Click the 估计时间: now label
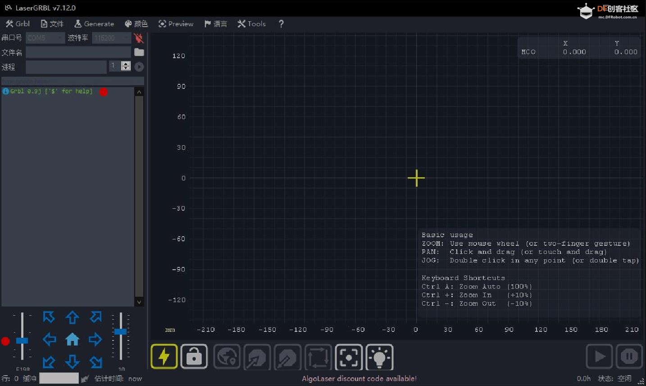 click(x=118, y=379)
